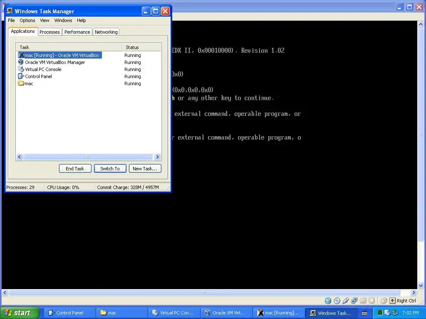Switch to Virtual PC Console taskbar button
Screen dimensions: 426x319
pyautogui.click(x=175, y=313)
